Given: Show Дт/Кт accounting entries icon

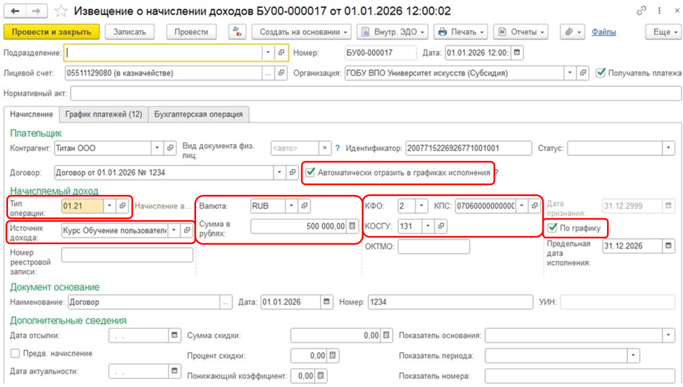Looking at the screenshot, I should point(237,32).
